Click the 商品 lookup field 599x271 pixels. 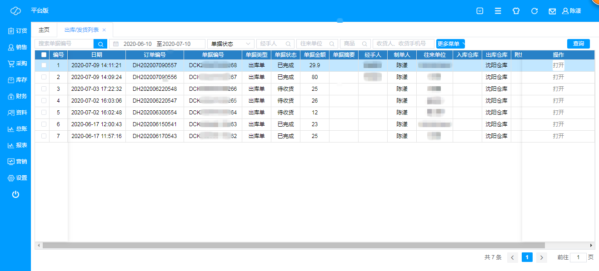[x=355, y=44]
